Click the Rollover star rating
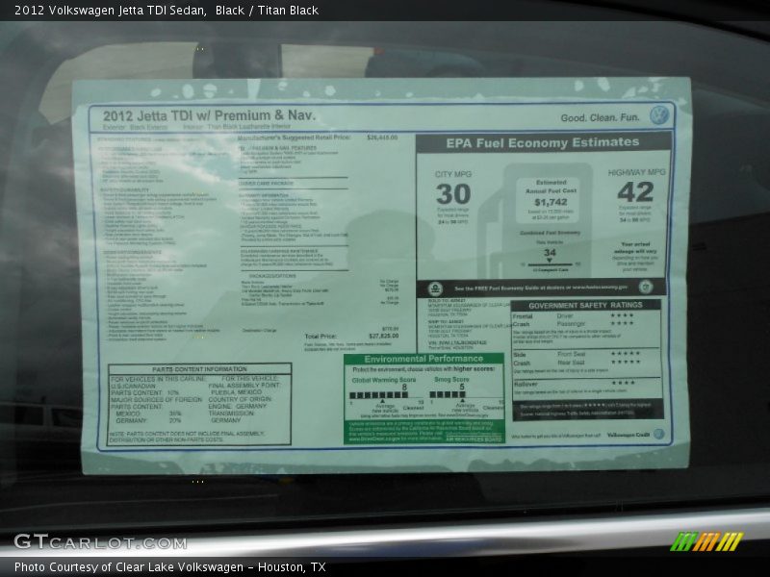Viewport: 770px width, 577px height. pos(623,383)
